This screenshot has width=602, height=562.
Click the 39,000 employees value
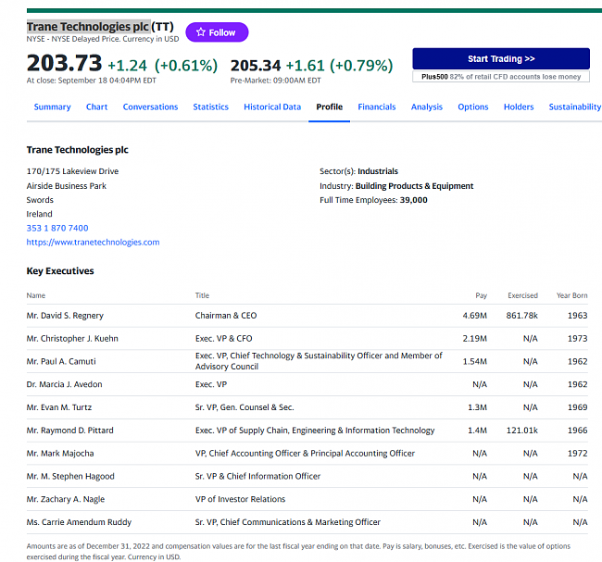coord(413,200)
